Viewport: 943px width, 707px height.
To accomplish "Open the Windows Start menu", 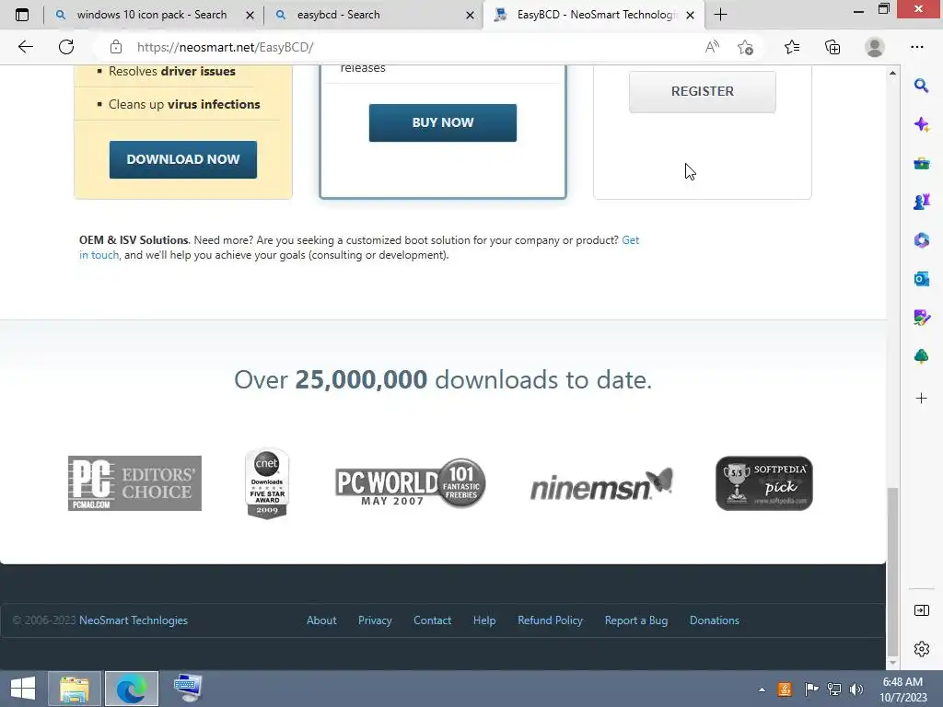I will click(23, 689).
